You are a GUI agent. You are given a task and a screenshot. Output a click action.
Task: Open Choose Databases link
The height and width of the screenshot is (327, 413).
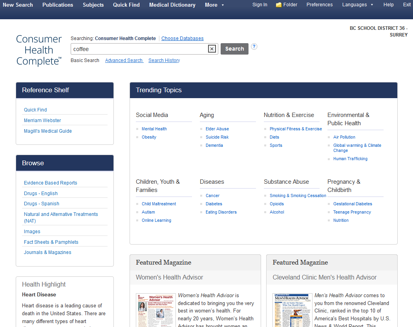(x=183, y=38)
